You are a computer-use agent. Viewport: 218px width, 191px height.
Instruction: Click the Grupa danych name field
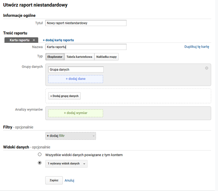coord(76,70)
